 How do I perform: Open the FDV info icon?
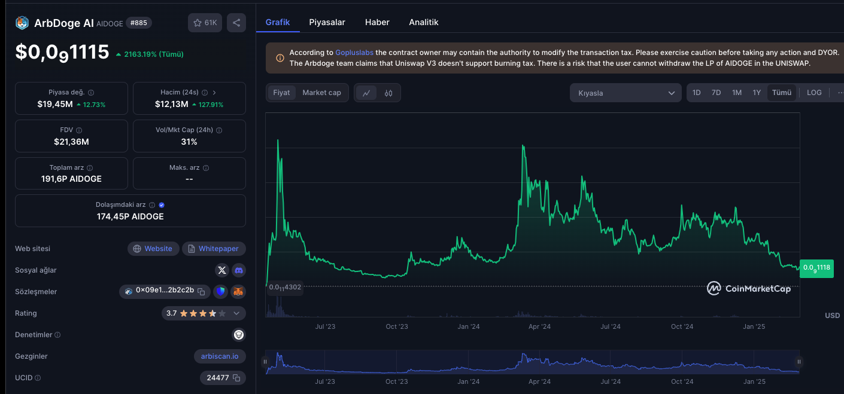[x=79, y=130]
